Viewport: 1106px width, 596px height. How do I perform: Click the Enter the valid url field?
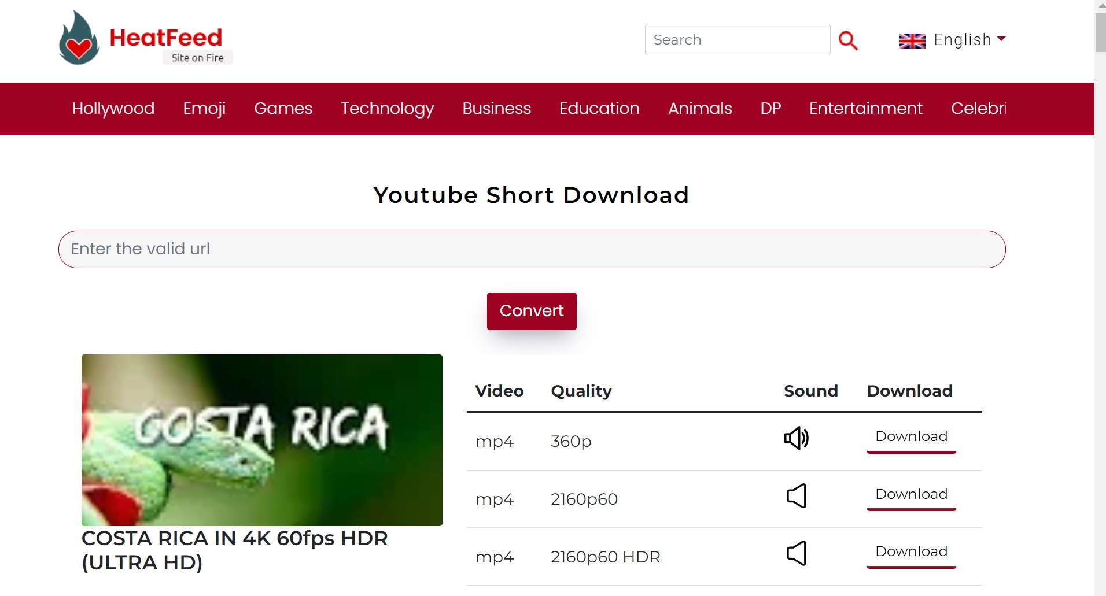(x=532, y=249)
